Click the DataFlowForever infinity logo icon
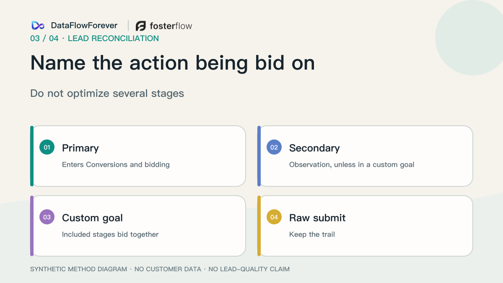Screen dimensions: 503x283 (x=38, y=26)
